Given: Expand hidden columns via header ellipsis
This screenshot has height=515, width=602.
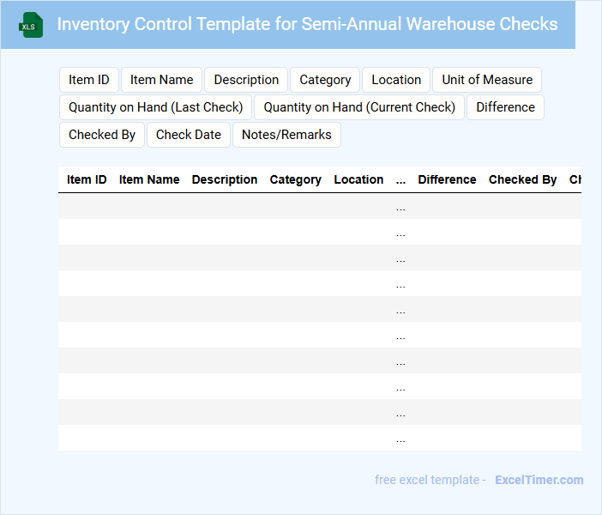Looking at the screenshot, I should click(400, 180).
